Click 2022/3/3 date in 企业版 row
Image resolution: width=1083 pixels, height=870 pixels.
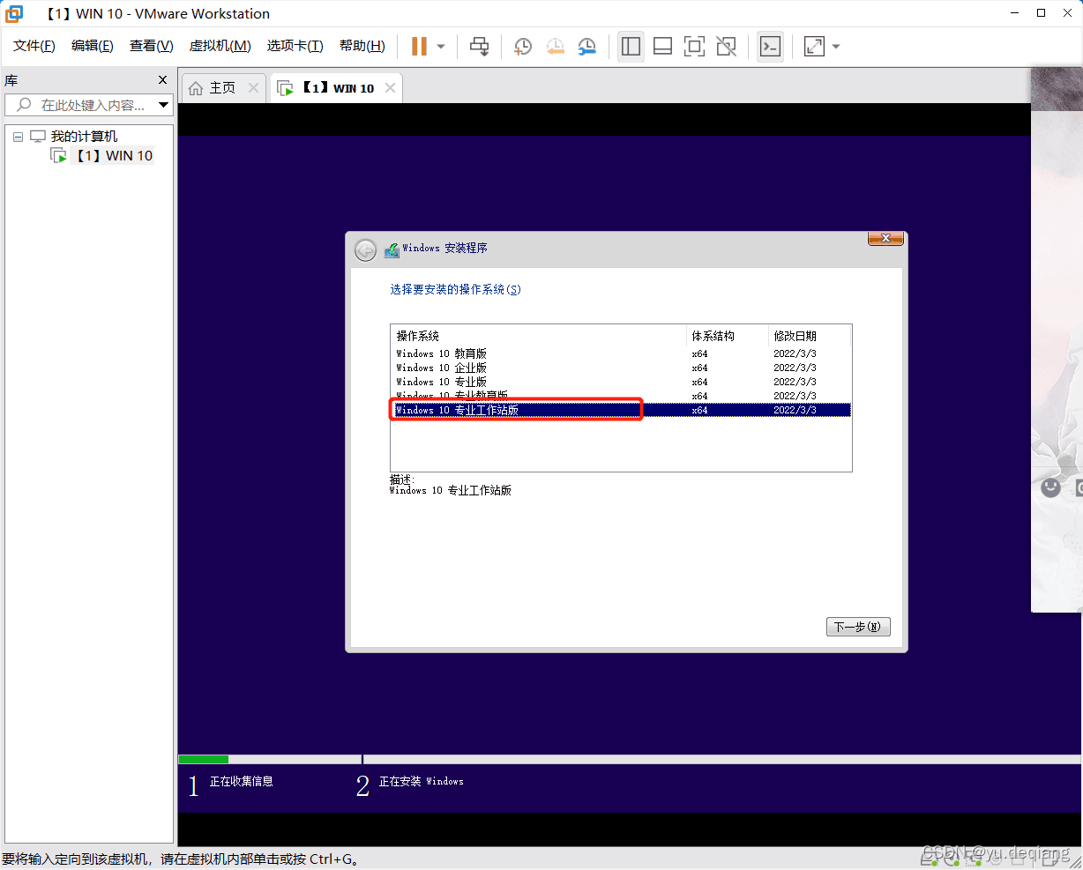795,368
